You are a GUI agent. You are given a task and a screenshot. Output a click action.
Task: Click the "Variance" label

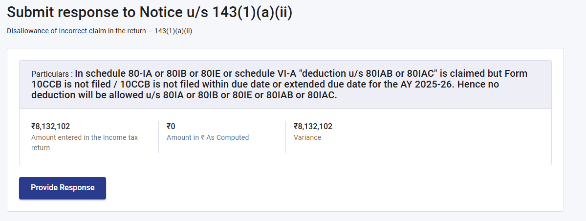(x=307, y=137)
